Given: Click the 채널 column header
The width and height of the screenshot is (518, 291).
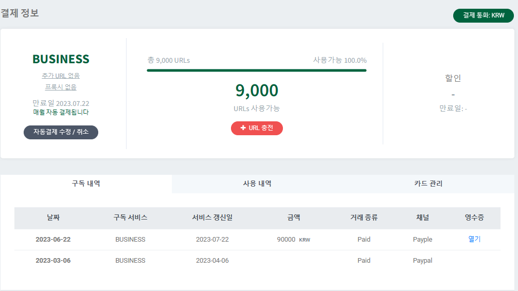Looking at the screenshot, I should tap(422, 217).
